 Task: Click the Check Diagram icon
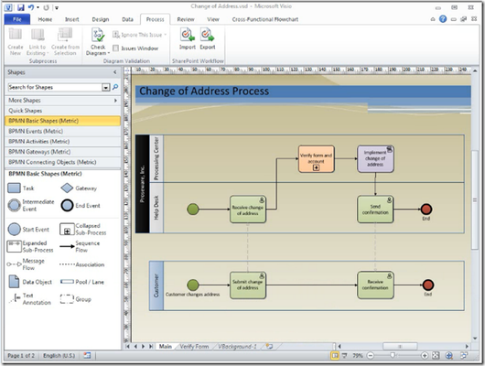(x=98, y=35)
